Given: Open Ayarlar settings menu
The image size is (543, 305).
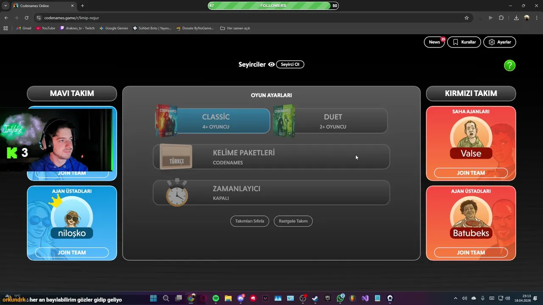Looking at the screenshot, I should pos(500,42).
